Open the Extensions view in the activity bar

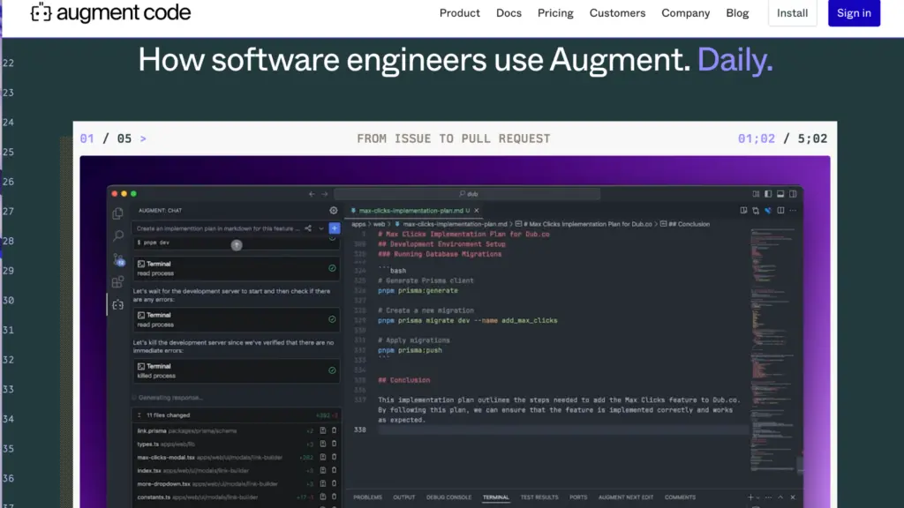[117, 281]
